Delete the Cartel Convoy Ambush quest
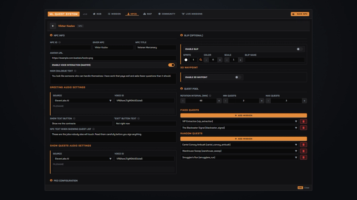Screen dimensions: 357x200 pos(303,145)
